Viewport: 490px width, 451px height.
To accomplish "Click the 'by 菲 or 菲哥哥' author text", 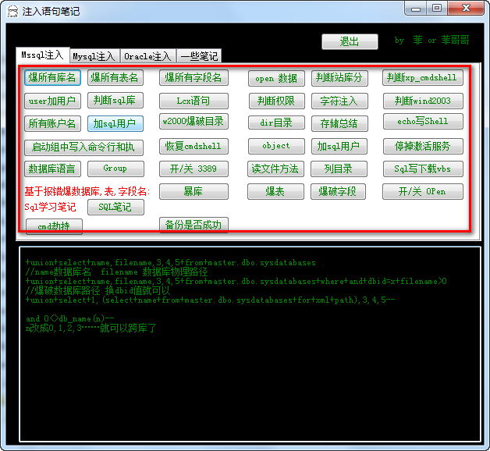I will 432,41.
